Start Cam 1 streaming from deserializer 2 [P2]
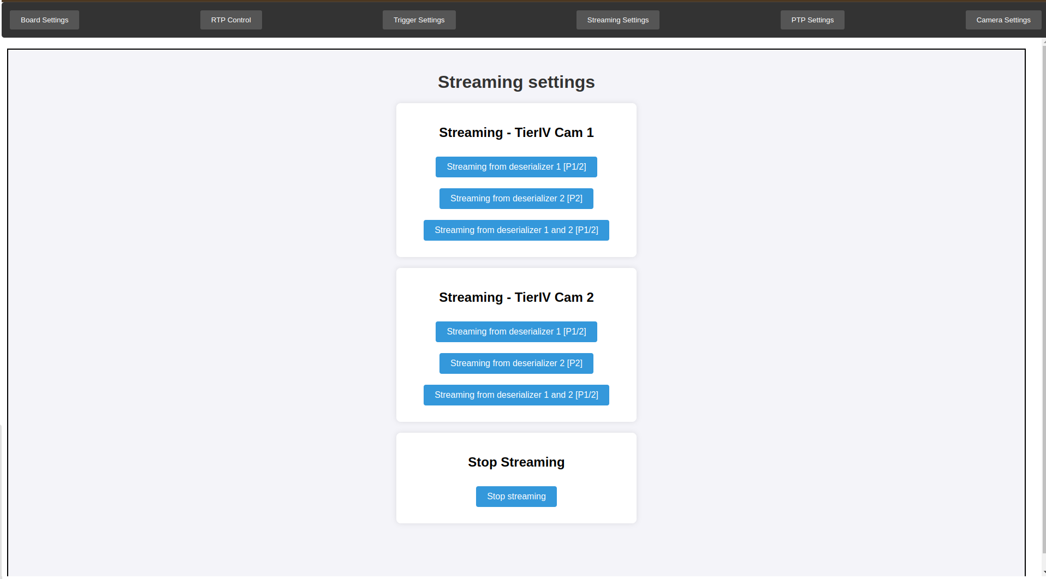This screenshot has height=579, width=1046. tap(516, 199)
